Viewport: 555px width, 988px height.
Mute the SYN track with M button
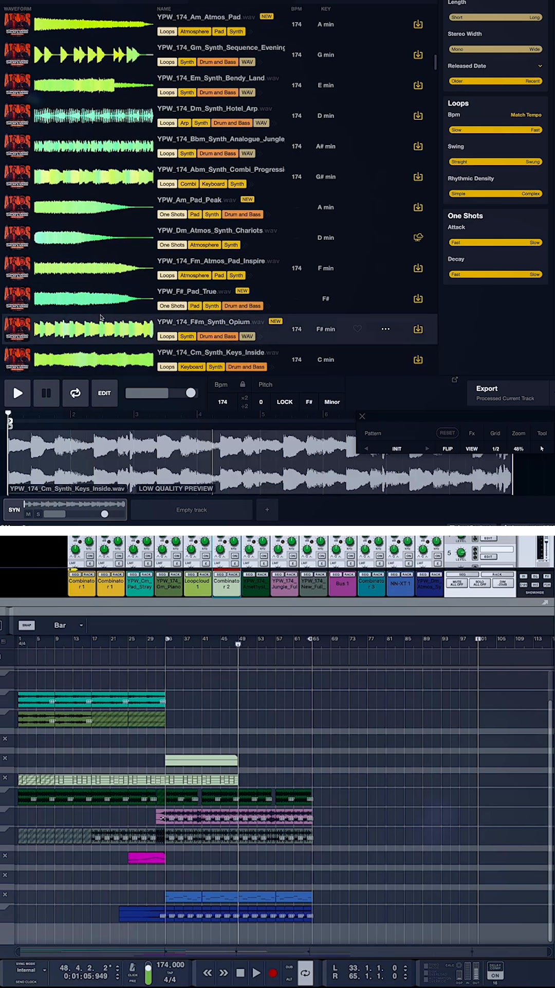(x=28, y=514)
